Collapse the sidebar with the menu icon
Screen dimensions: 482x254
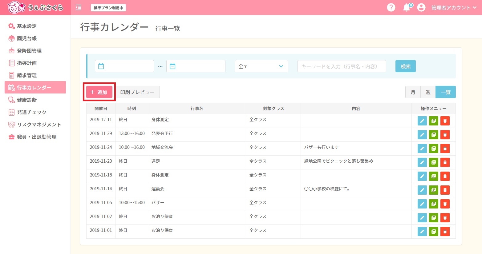coord(79,8)
